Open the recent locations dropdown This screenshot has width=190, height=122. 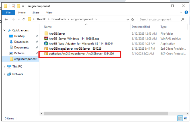19,19
